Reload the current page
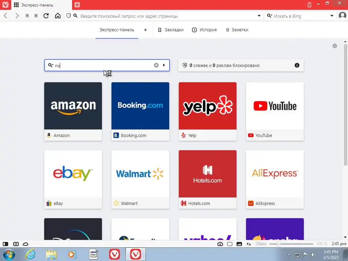Image resolution: width=348 pixels, height=261 pixels. point(46,16)
